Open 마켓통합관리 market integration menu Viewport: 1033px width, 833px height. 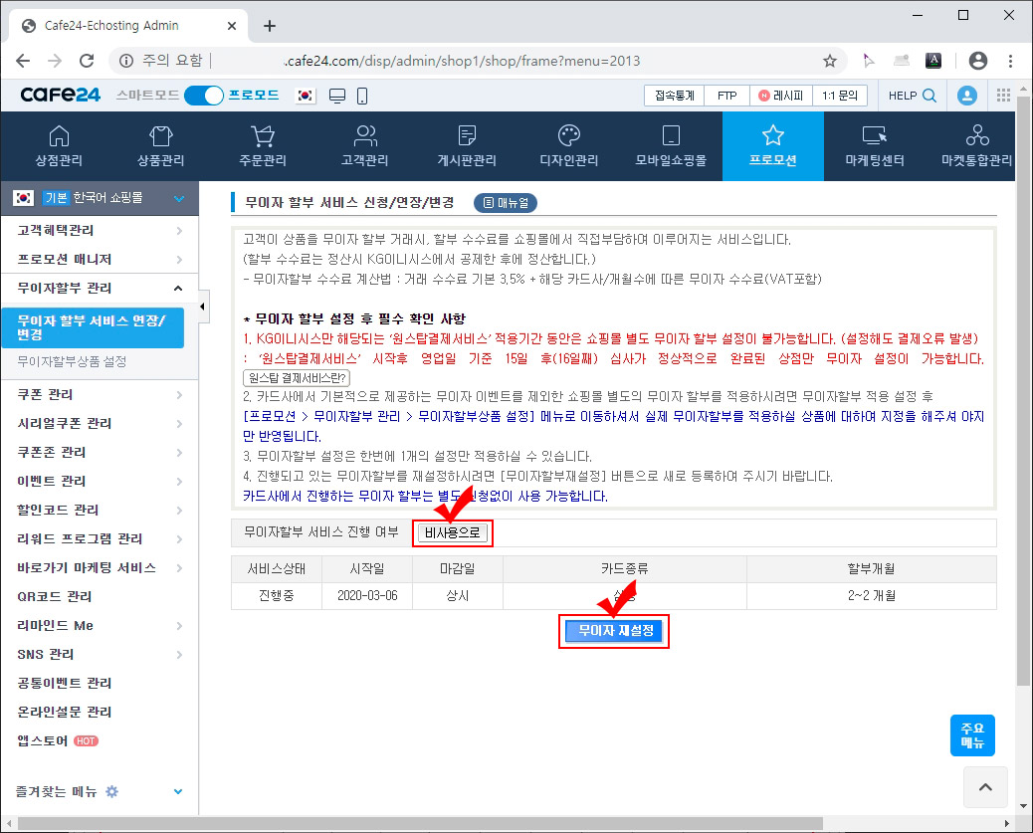(x=976, y=145)
